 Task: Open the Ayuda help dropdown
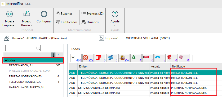[115, 19]
